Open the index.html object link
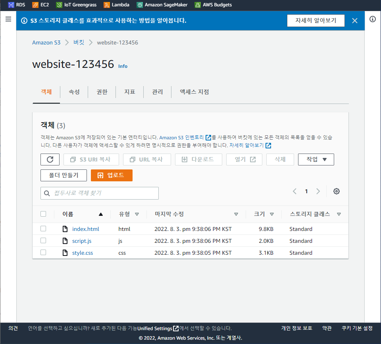The image size is (381, 344). pos(86,229)
